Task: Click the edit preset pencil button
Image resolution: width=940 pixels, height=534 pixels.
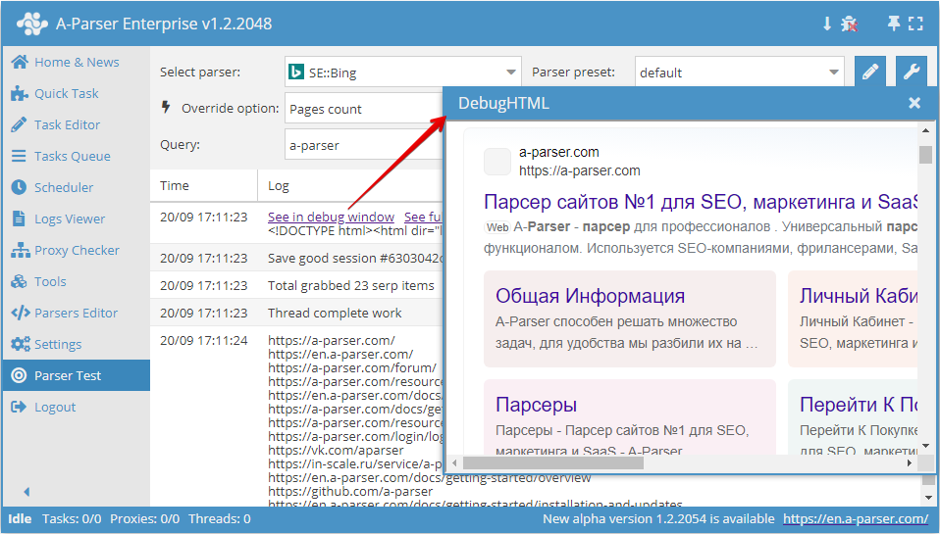Action: click(x=870, y=72)
